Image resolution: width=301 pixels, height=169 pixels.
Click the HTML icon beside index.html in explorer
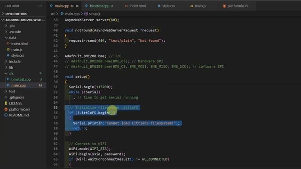pyautogui.click(x=8, y=44)
